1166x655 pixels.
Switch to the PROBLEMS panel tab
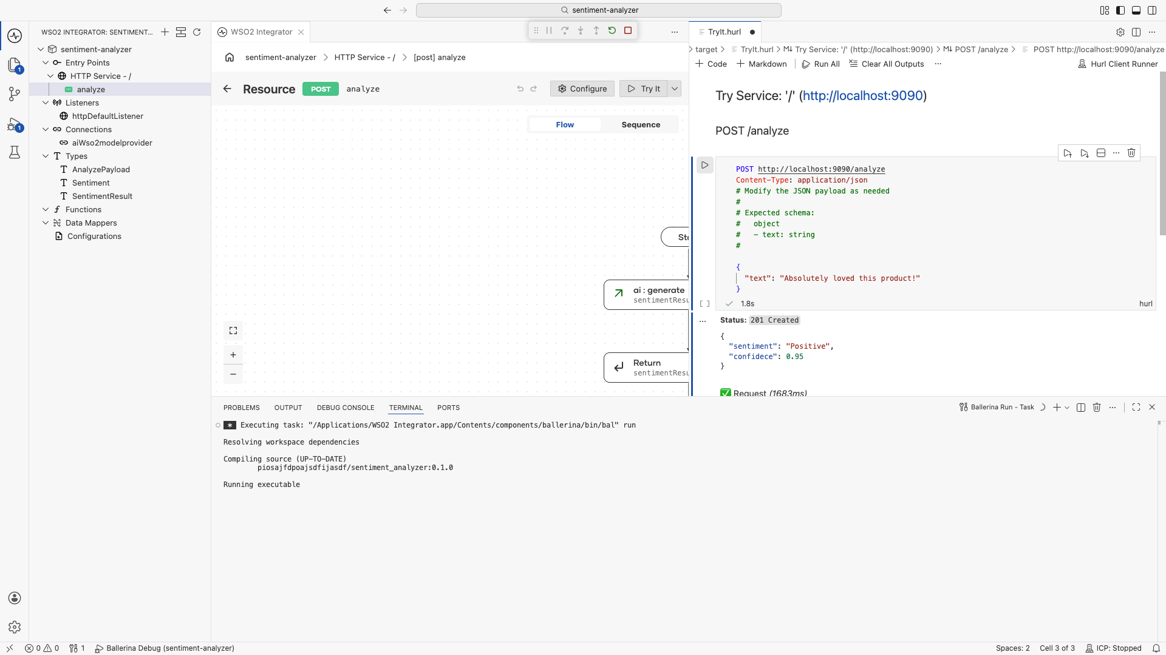click(x=241, y=408)
